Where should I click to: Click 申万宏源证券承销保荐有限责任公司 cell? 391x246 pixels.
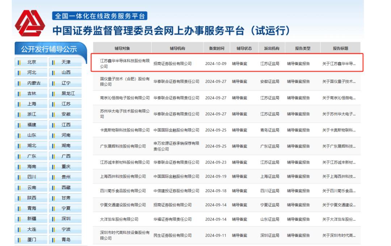(x=176, y=146)
